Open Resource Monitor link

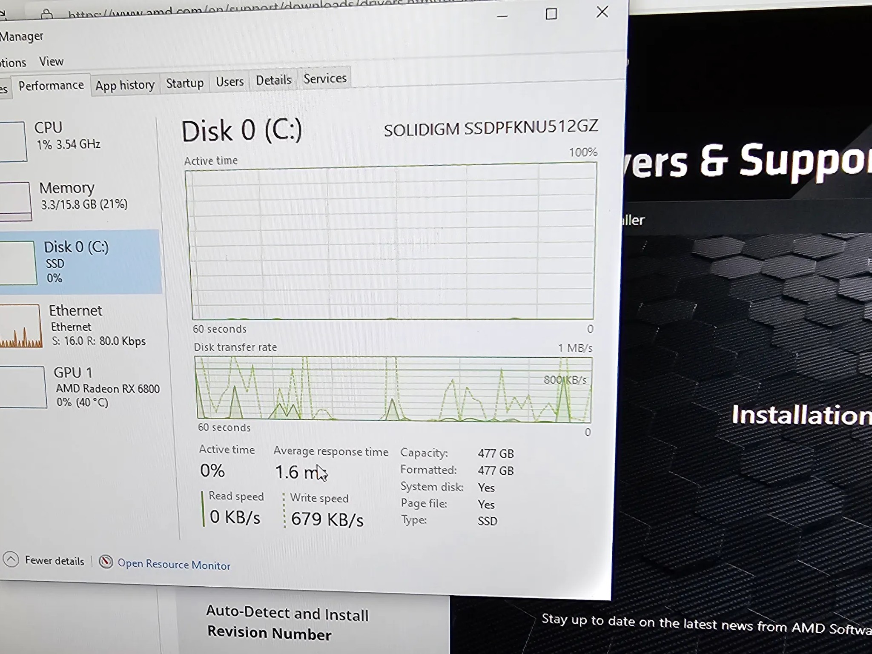click(x=174, y=565)
